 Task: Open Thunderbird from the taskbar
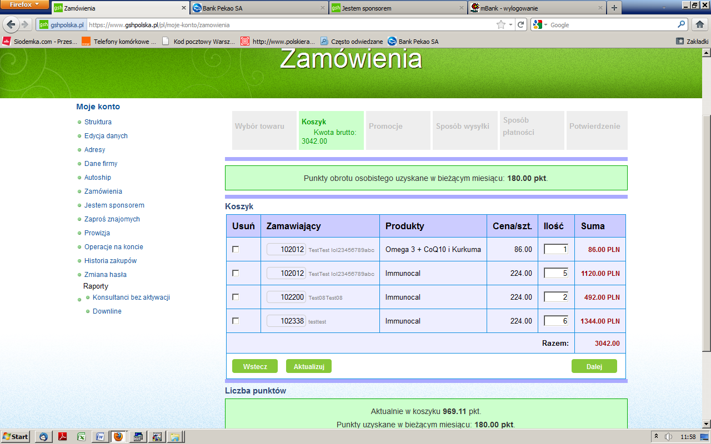[x=44, y=437]
